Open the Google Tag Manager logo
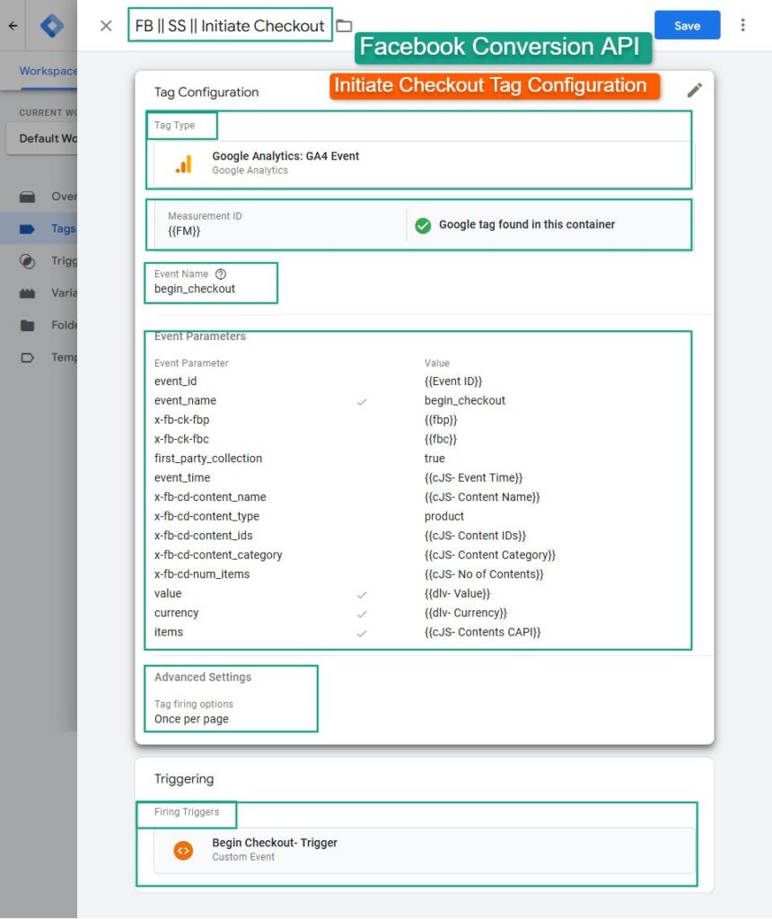 pyautogui.click(x=51, y=26)
